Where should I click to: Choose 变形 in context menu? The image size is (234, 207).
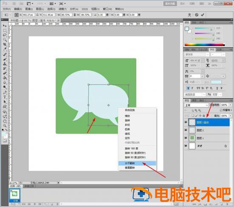(137, 138)
